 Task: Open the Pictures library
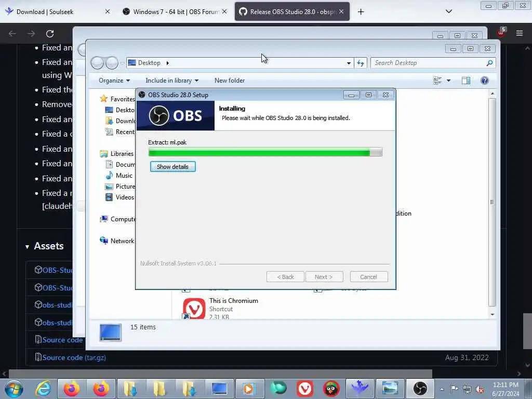[x=120, y=187]
